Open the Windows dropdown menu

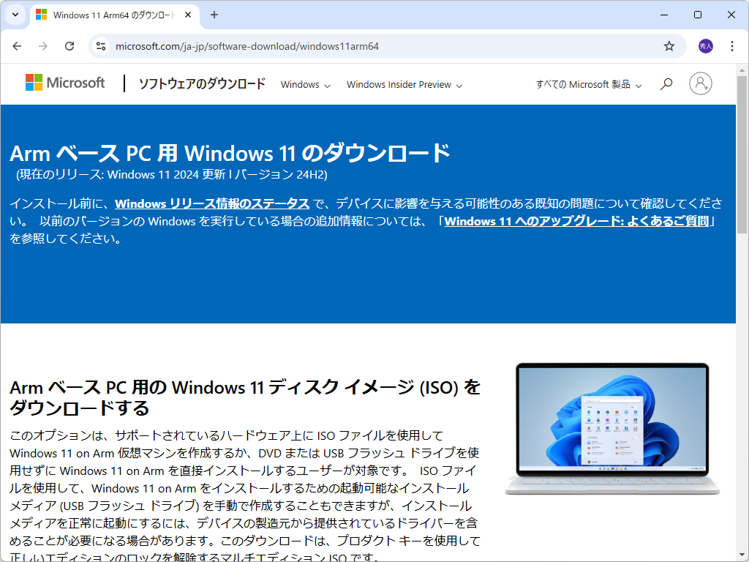click(x=305, y=84)
